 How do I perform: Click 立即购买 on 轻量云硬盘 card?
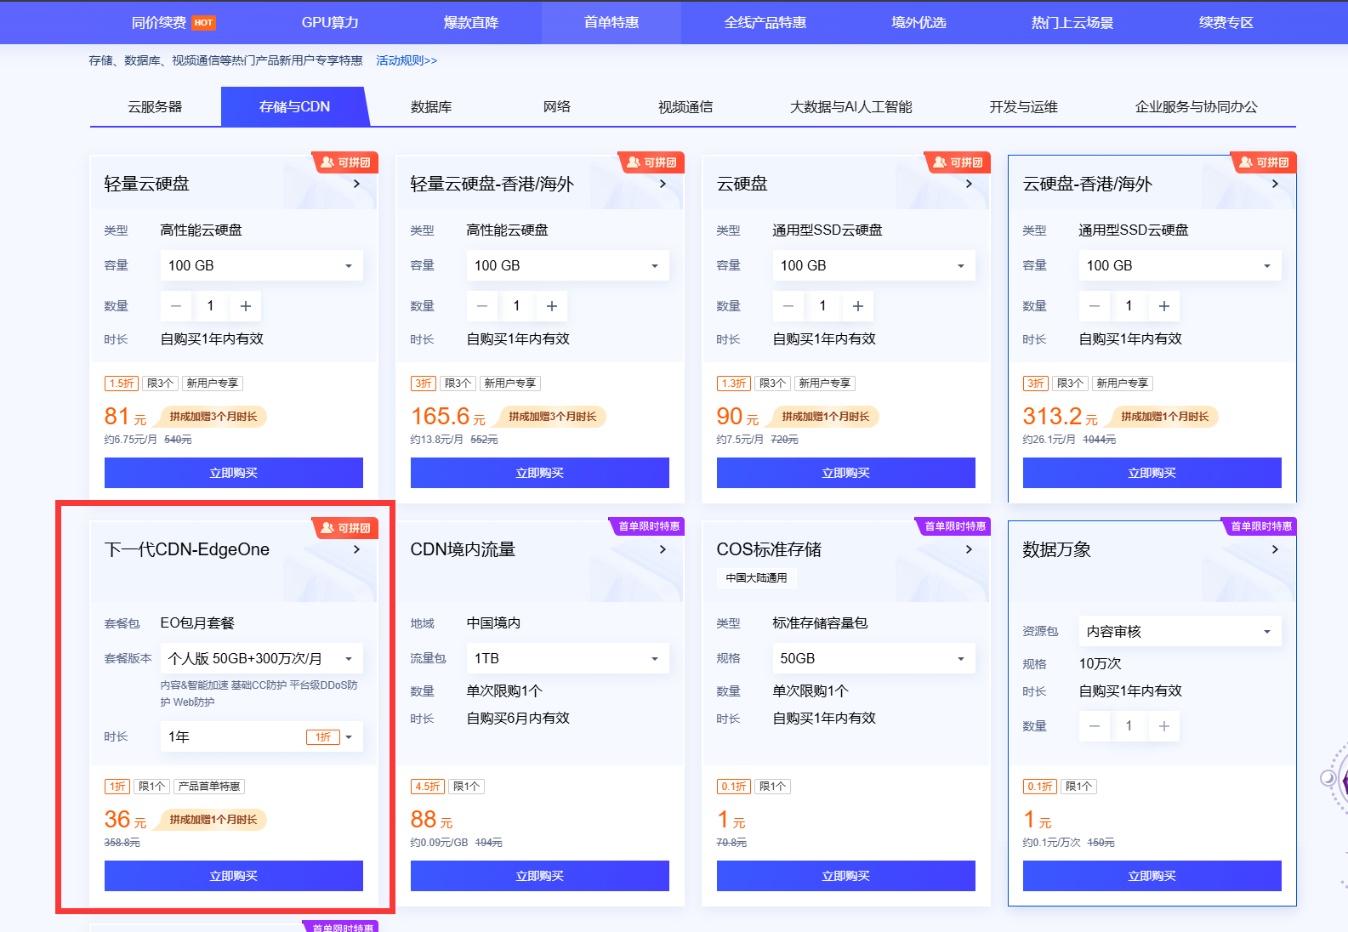(x=234, y=473)
